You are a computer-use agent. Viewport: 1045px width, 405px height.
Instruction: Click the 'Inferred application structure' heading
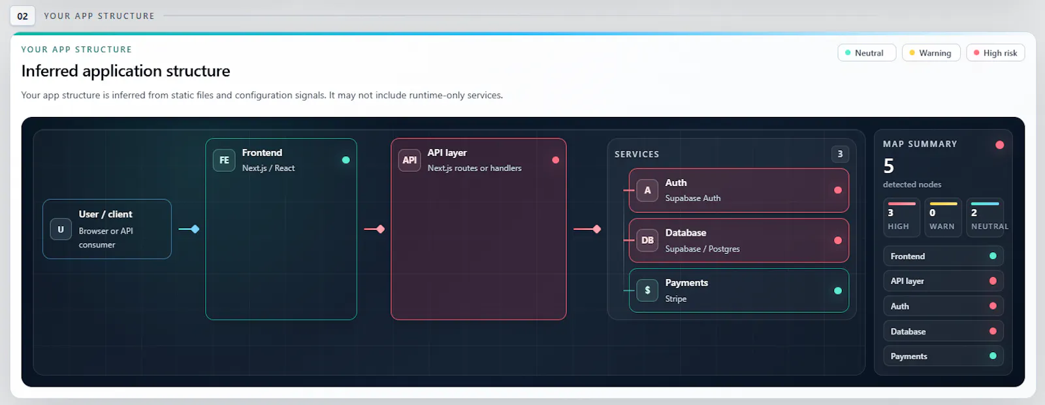click(x=125, y=71)
